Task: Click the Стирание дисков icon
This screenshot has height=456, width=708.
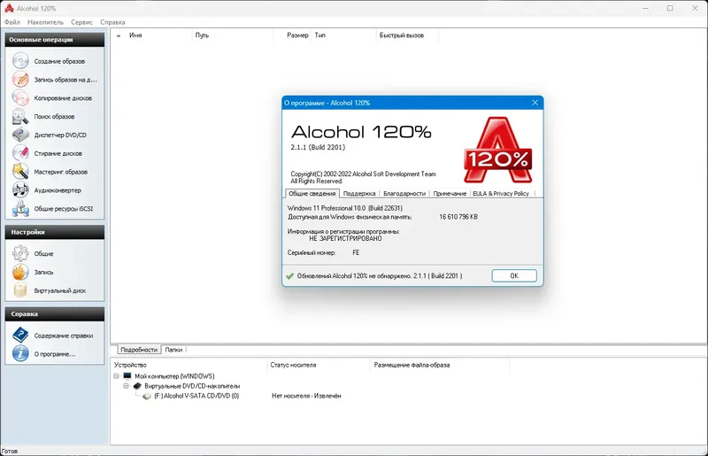Action: [20, 153]
